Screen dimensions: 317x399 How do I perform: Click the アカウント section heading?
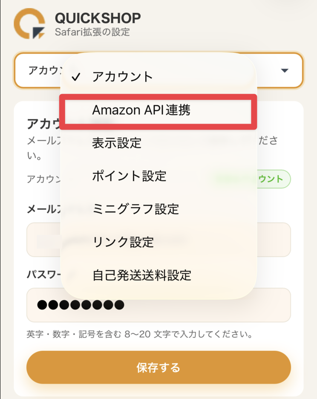[x=42, y=124]
